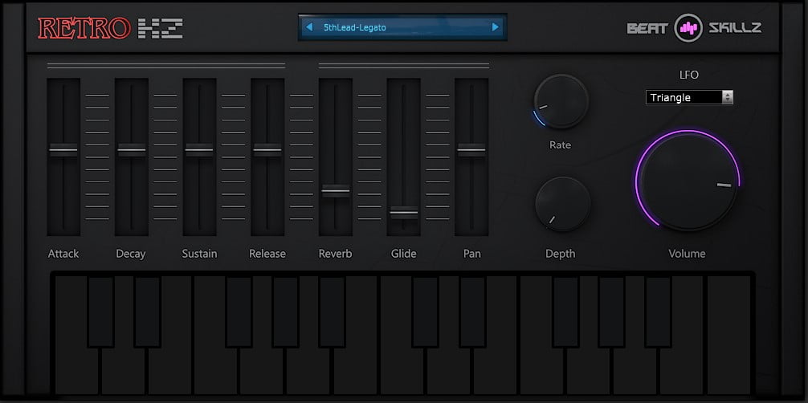Viewport: 808px width, 403px height.
Task: Click the Release label
Action: point(267,254)
